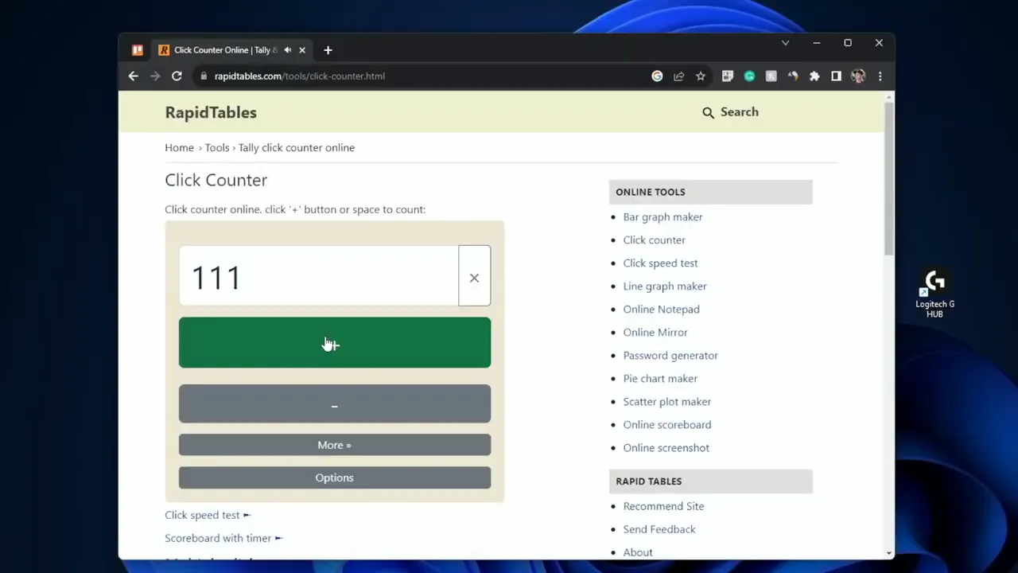The image size is (1018, 573).
Task: Click the Search magnifier button
Action: click(730, 112)
